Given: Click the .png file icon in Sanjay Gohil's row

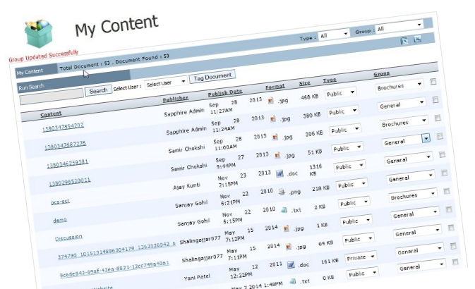Looking at the screenshot, I should [282, 192].
